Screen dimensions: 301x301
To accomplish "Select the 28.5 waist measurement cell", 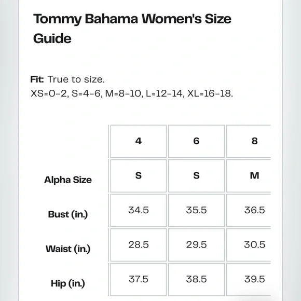I will pyautogui.click(x=139, y=245).
